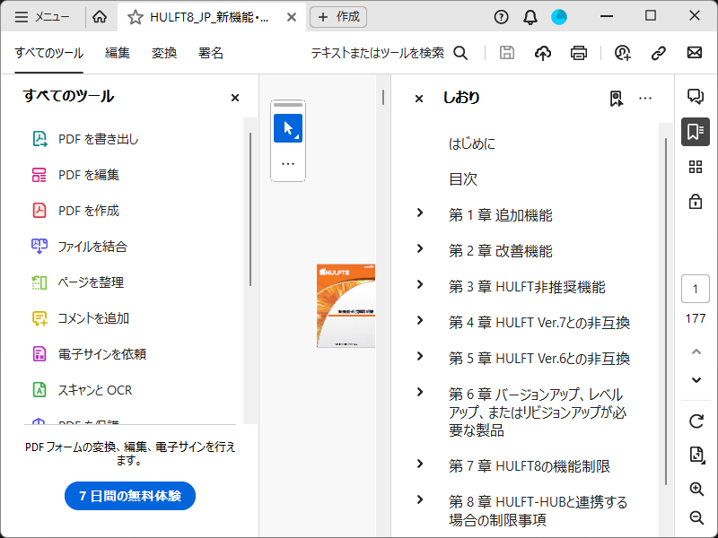Expand 第 2 章 改善機能 bookmark

[x=420, y=248]
